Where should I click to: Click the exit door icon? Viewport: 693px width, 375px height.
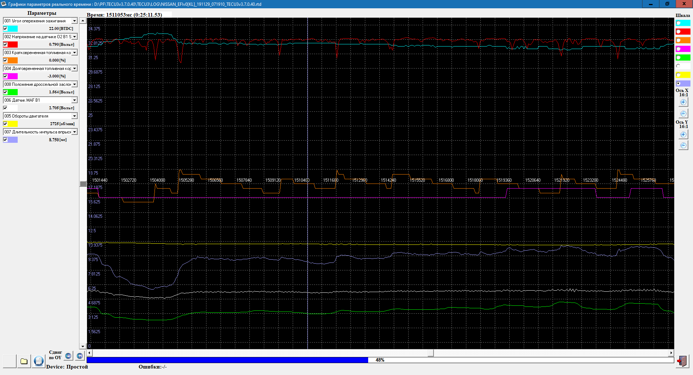(682, 361)
